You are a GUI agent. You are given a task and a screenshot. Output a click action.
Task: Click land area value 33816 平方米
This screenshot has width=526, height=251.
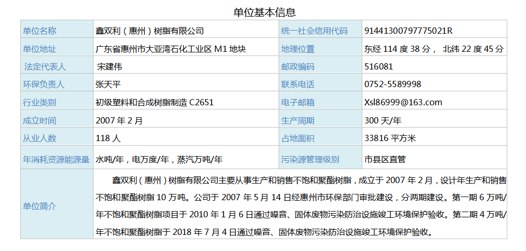point(390,138)
